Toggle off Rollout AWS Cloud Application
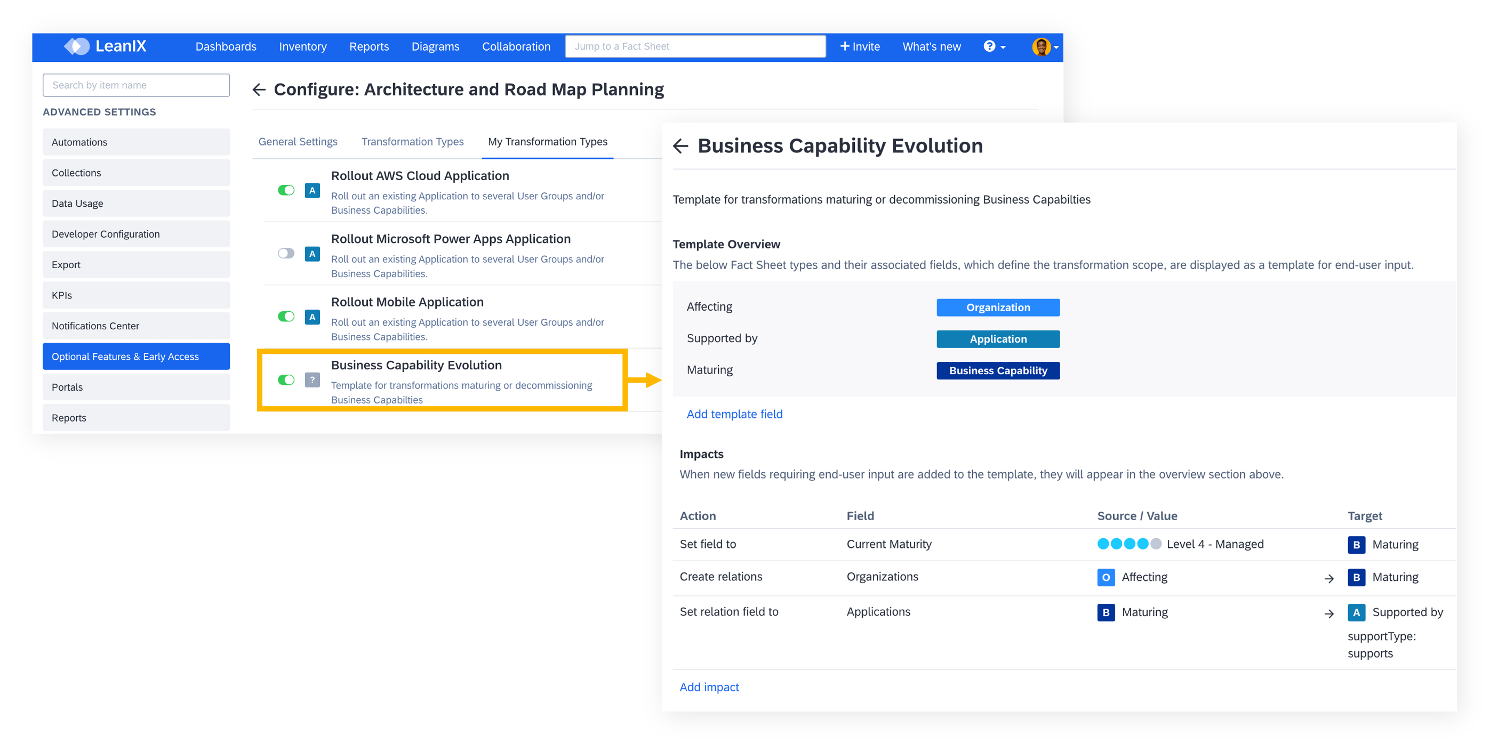Image resolution: width=1498 pixels, height=752 pixels. pos(286,191)
